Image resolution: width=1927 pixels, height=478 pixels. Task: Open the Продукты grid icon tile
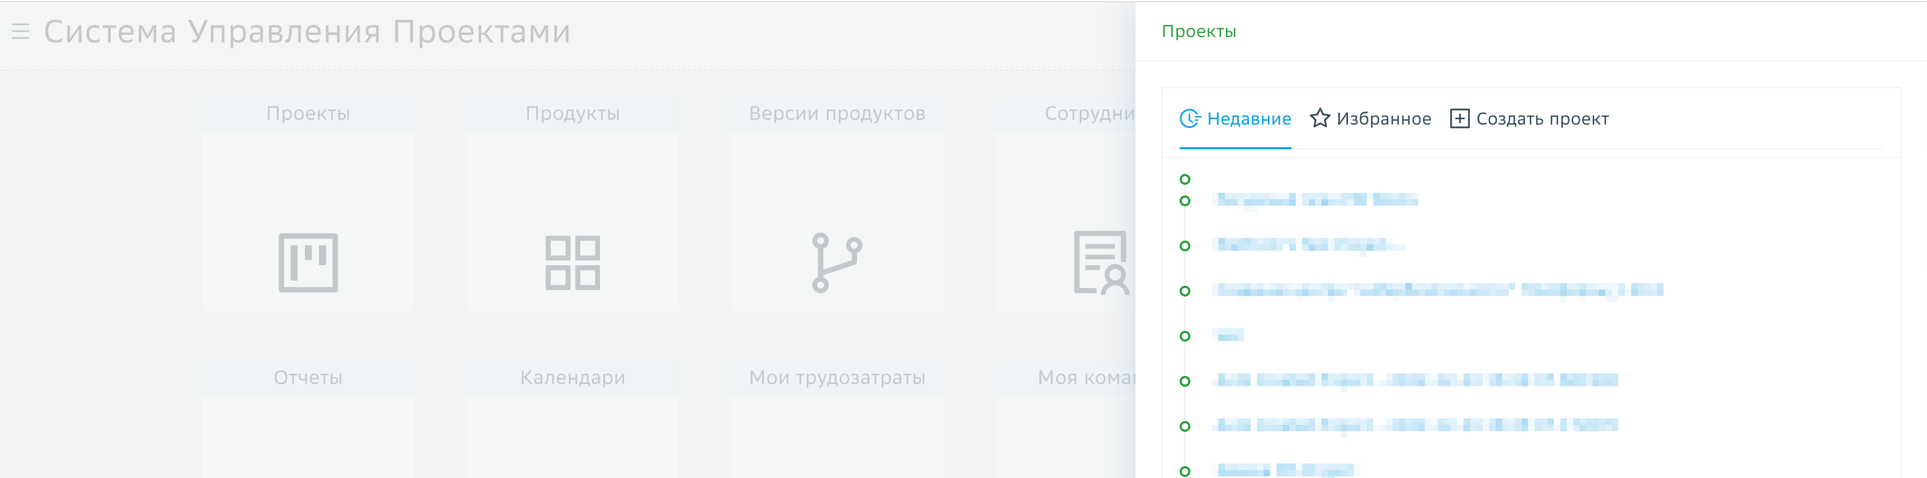pyautogui.click(x=572, y=262)
